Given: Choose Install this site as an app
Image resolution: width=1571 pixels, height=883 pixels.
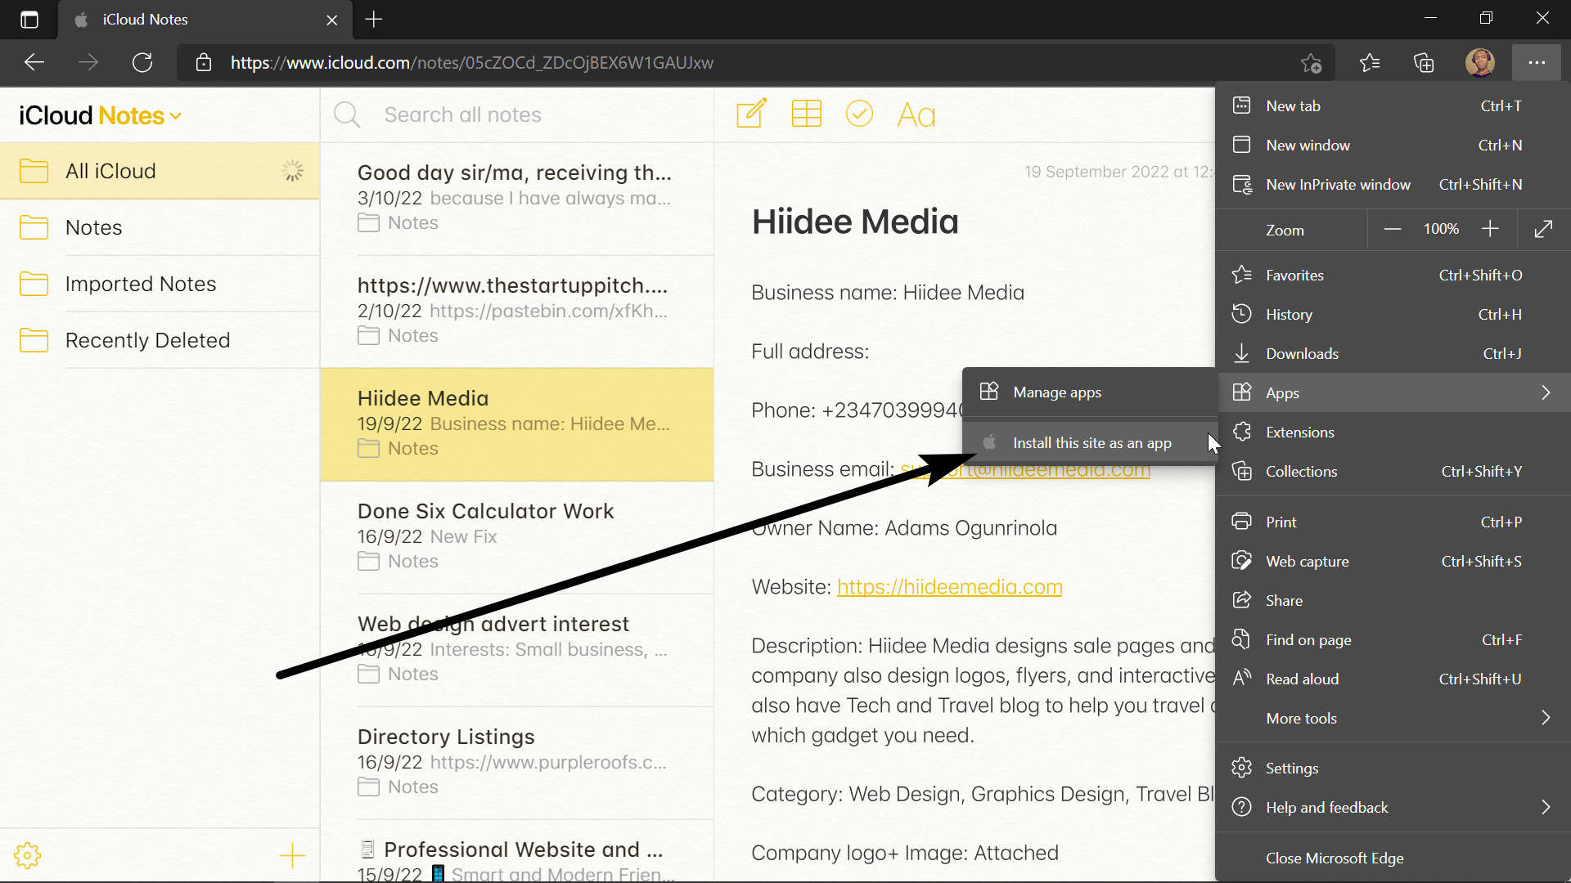Looking at the screenshot, I should click(x=1089, y=442).
